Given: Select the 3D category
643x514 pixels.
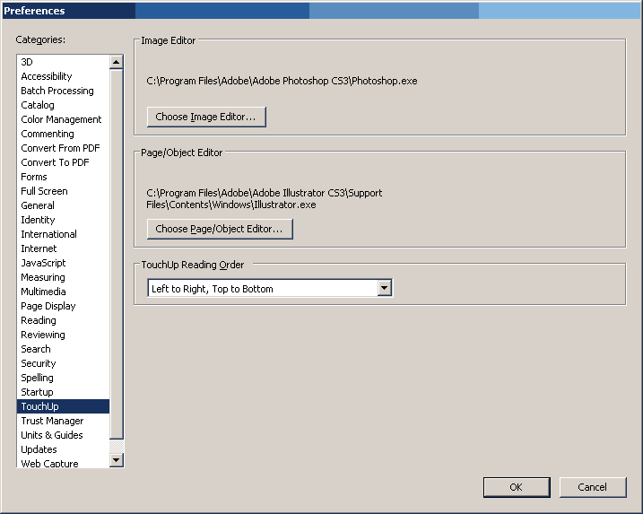Looking at the screenshot, I should point(63,62).
